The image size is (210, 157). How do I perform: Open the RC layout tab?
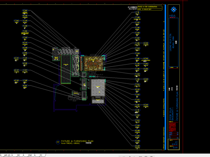(18, 155)
